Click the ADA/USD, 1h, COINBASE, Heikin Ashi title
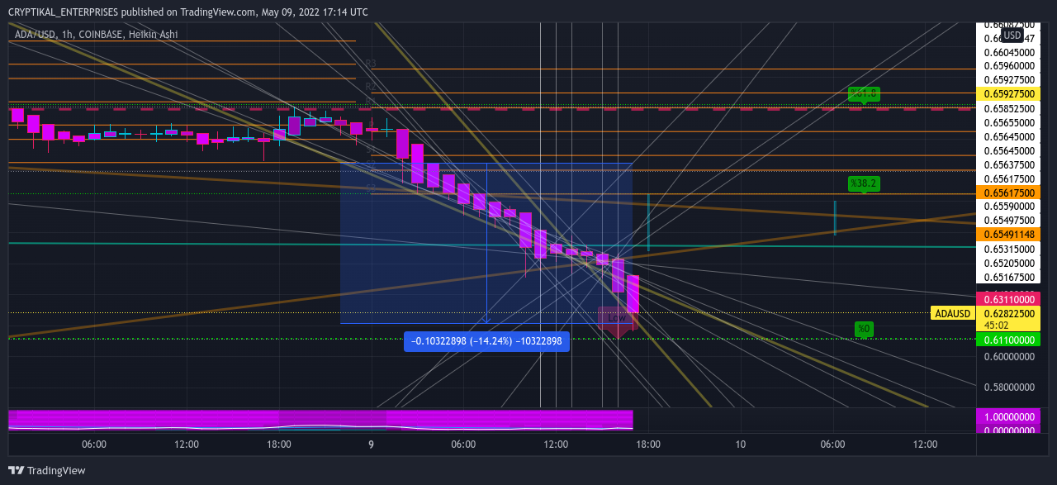Screen dimensions: 1057x485 pyautogui.click(x=97, y=35)
